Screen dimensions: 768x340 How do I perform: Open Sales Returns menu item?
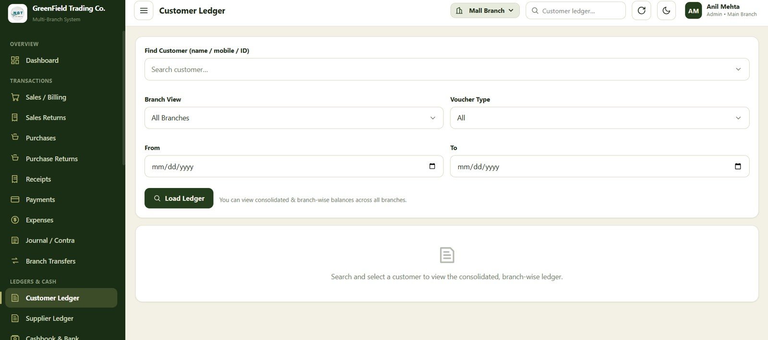tap(61, 117)
